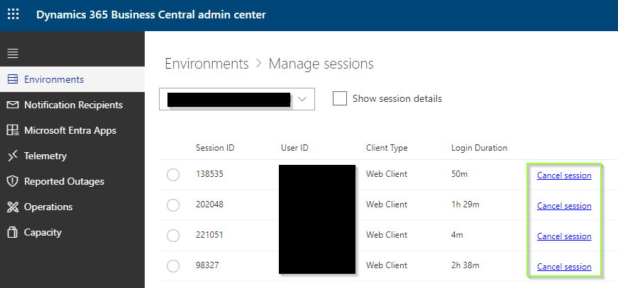The image size is (618, 288).
Task: Enable the Show session details checkbox
Action: [x=340, y=98]
